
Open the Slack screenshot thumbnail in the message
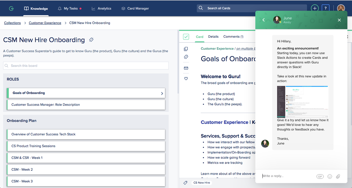[x=302, y=102]
